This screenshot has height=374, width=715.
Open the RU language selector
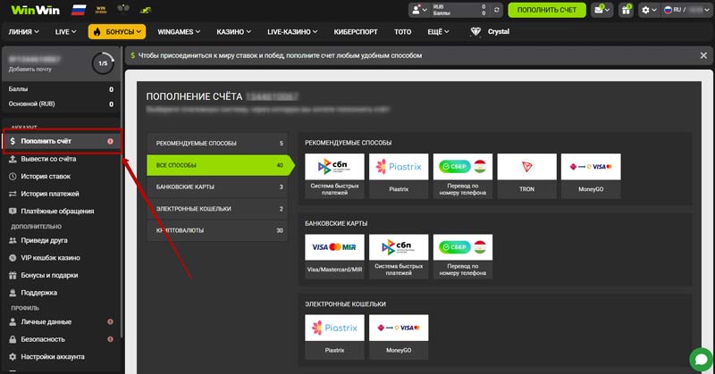coord(686,10)
